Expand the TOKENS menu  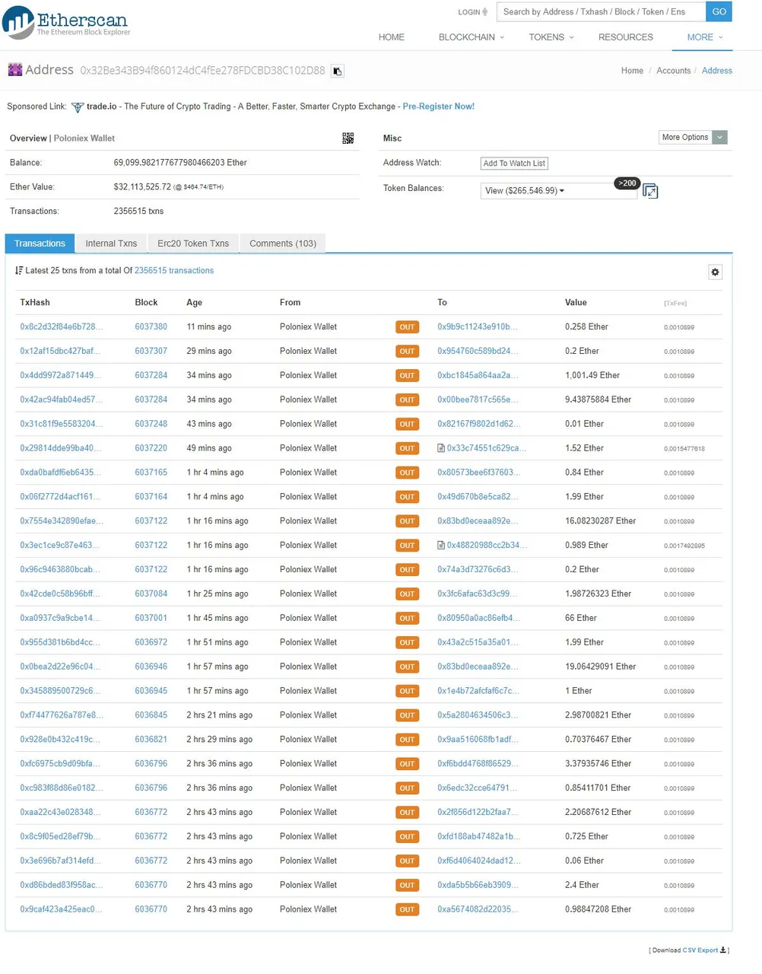(551, 37)
